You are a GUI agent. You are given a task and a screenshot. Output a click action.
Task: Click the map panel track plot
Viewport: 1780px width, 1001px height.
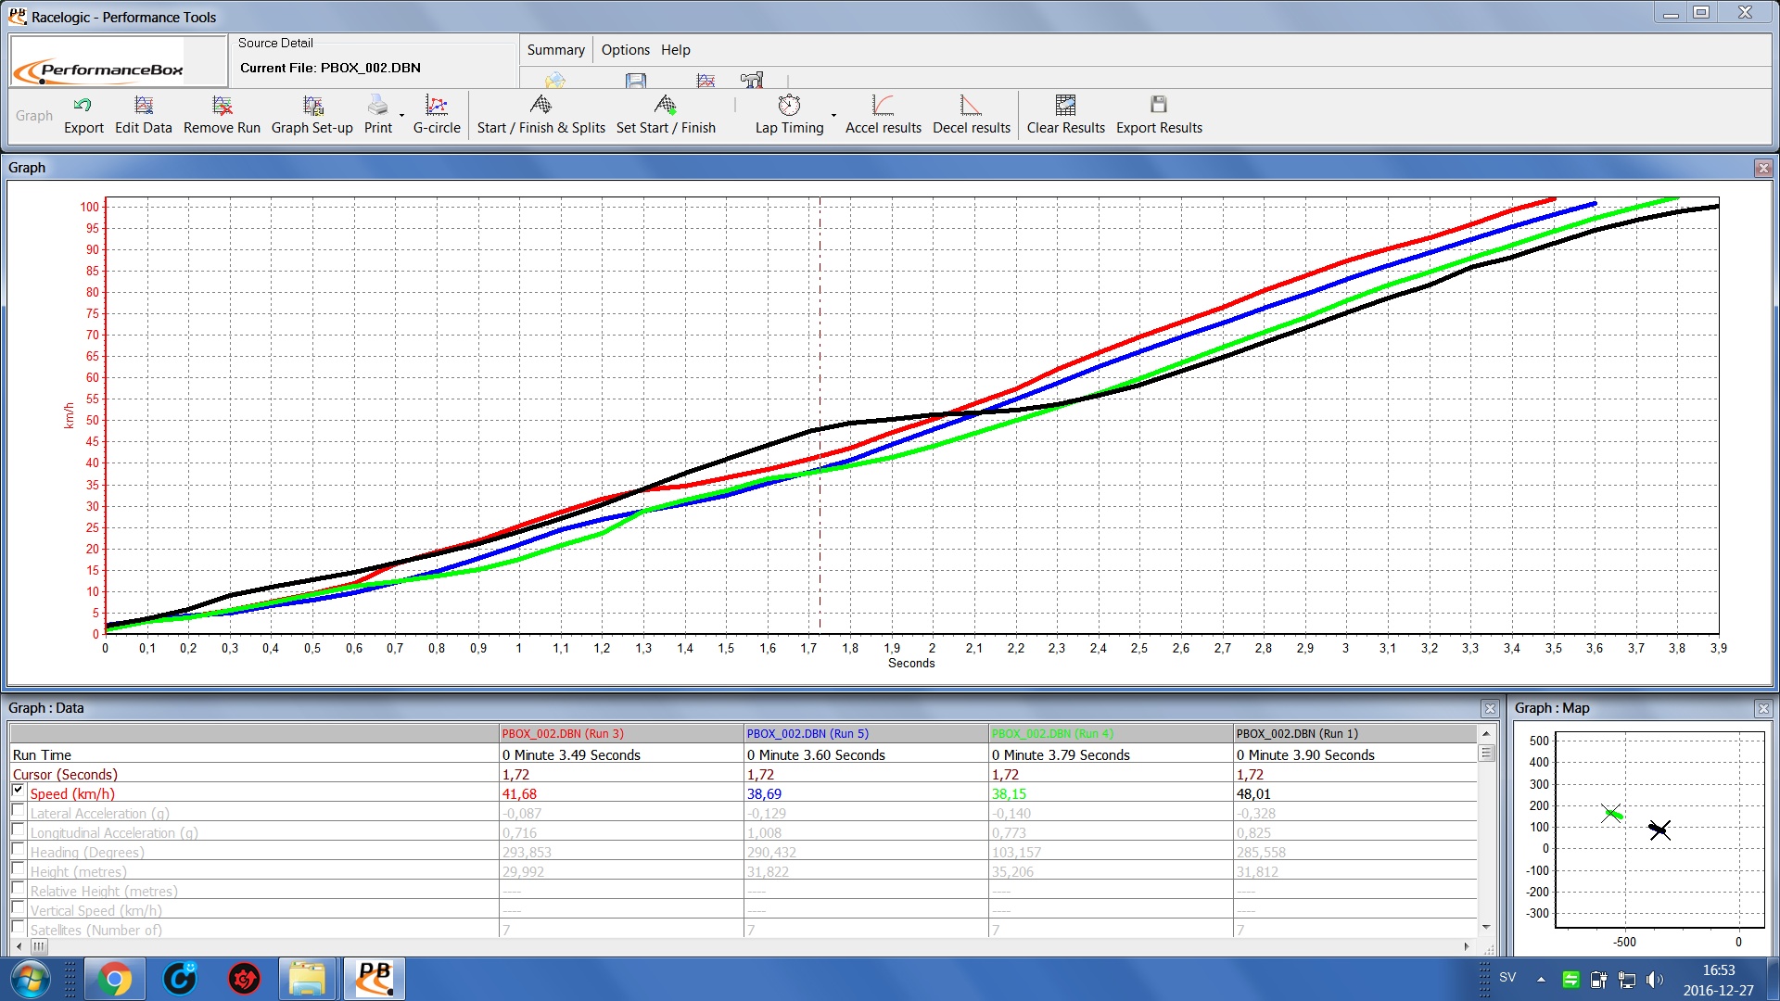[x=1659, y=830]
